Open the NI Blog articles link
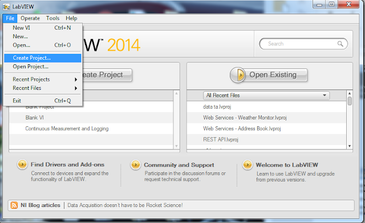Image resolution: width=365 pixels, height=223 pixels. 40,205
